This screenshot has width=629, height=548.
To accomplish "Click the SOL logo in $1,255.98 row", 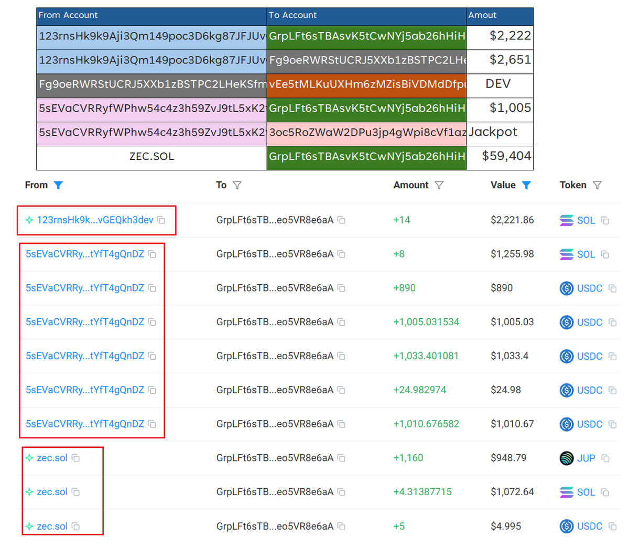I will coord(567,254).
